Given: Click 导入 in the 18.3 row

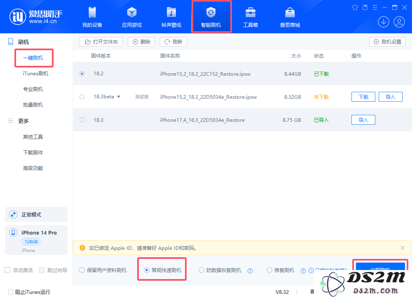Looking at the screenshot, I should tap(363, 120).
